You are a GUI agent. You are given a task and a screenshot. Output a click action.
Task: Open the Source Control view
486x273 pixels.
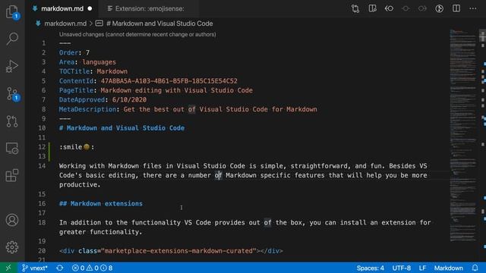click(12, 93)
